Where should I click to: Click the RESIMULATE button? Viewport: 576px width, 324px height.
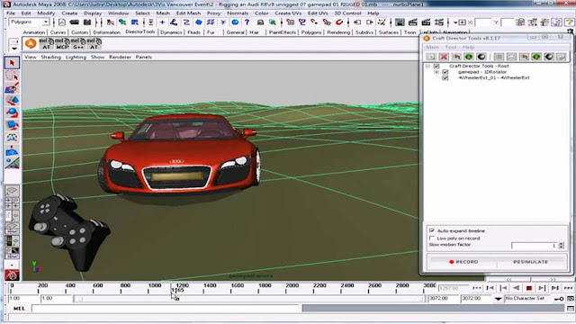click(x=530, y=262)
